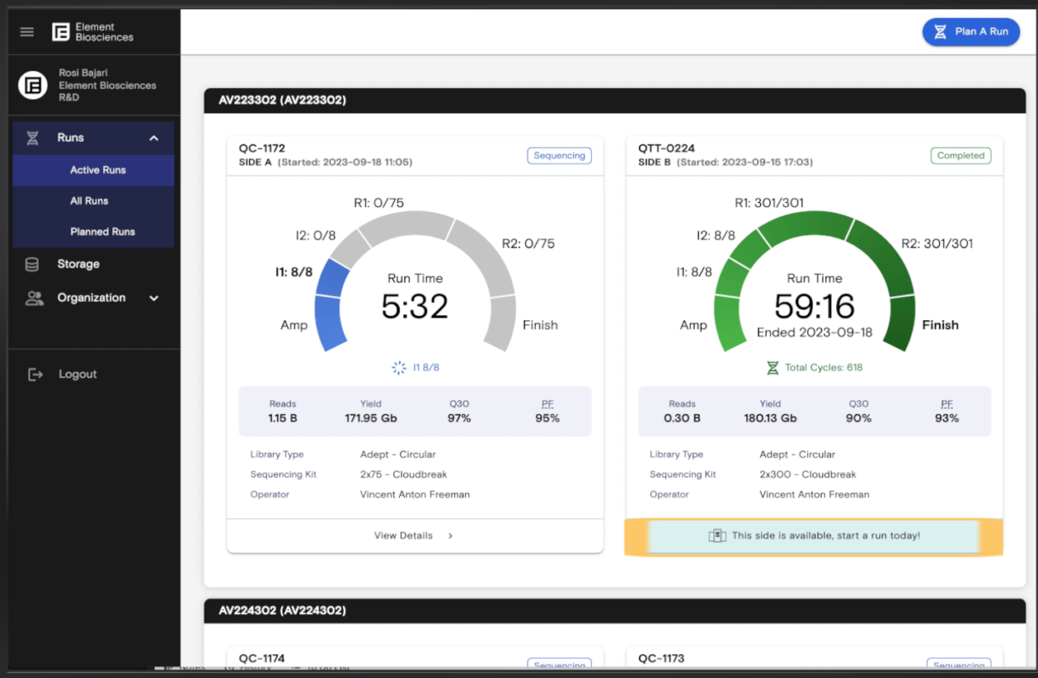Open the hamburger menu icon
Screen dimensions: 1038x678
27,32
